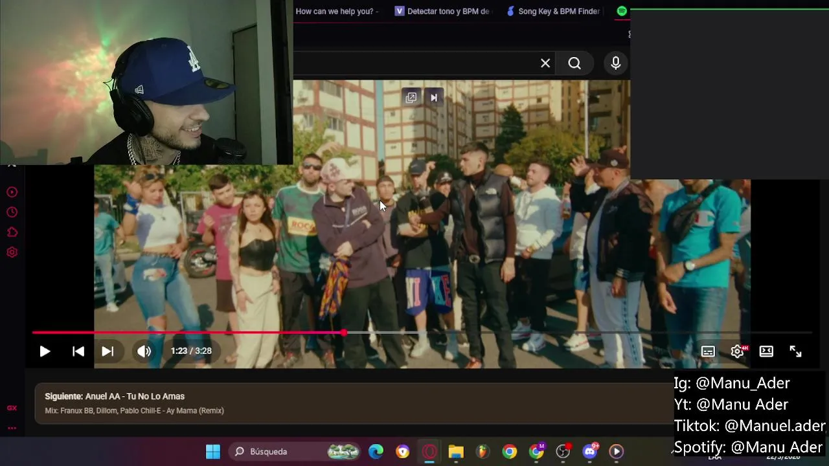This screenshot has width=829, height=466.
Task: Toggle subtitles/closed captions button
Action: tap(708, 351)
